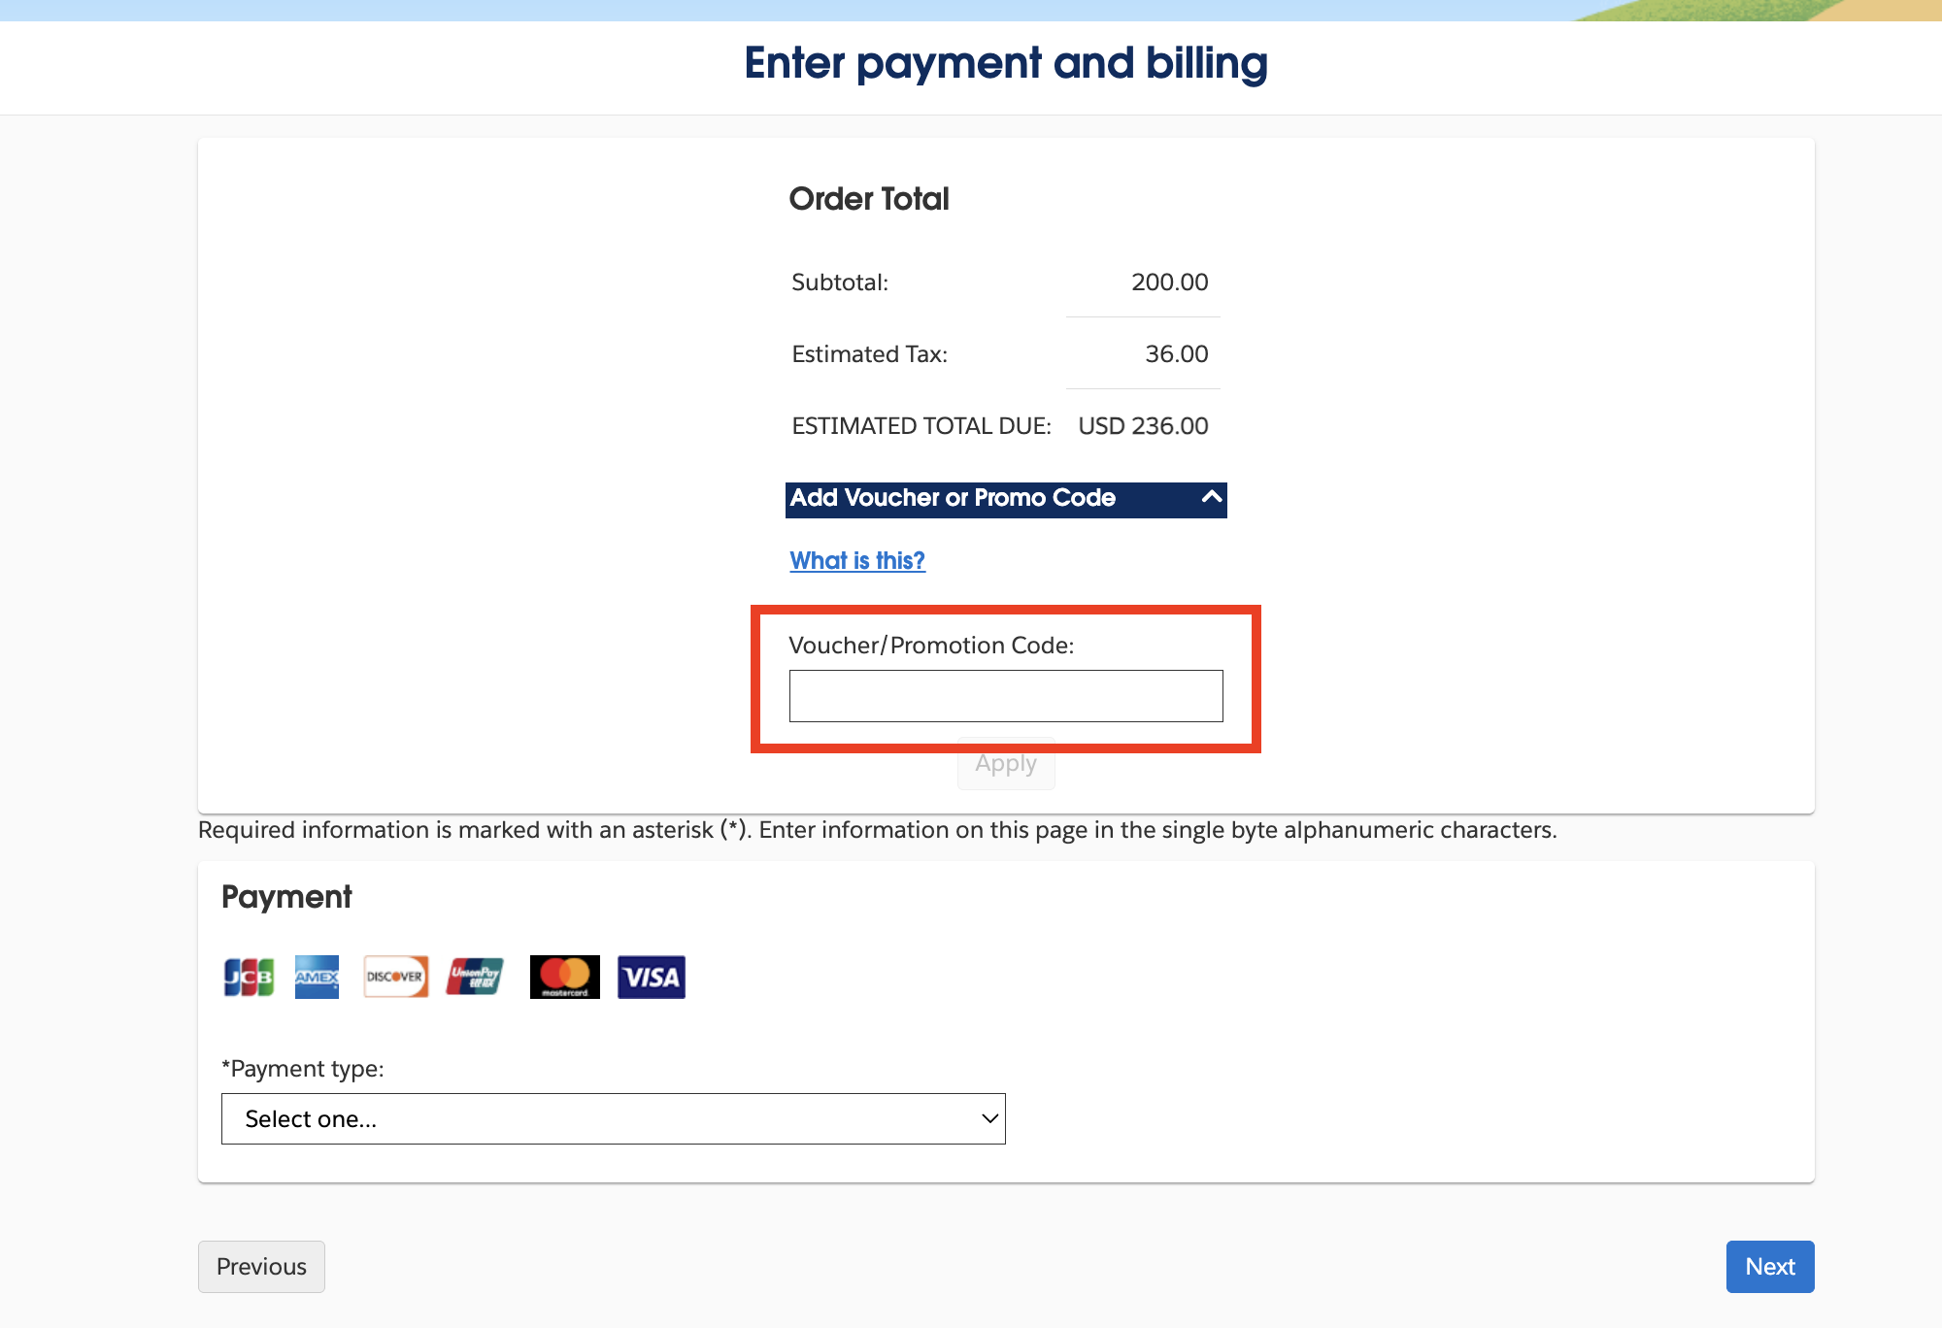
Task: Click the Payment section heading
Action: 286,897
